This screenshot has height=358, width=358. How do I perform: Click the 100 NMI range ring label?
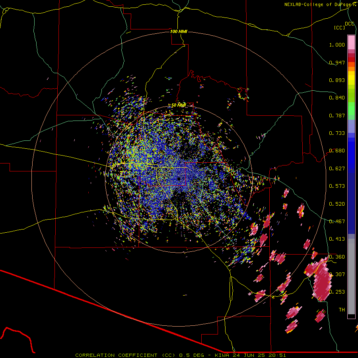(179, 31)
